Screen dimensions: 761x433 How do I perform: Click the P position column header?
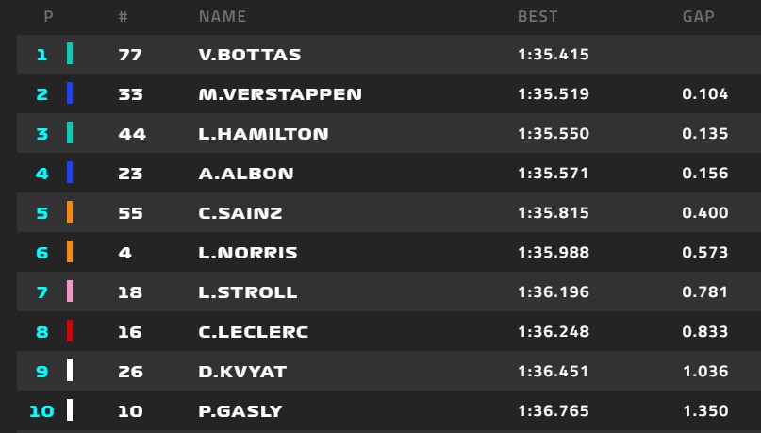[49, 17]
